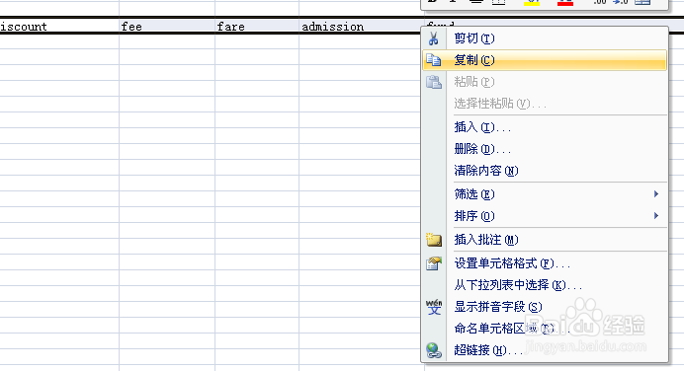Choose 从下拉列表中选择(K)... entry
The width and height of the screenshot is (684, 371).
[545, 285]
